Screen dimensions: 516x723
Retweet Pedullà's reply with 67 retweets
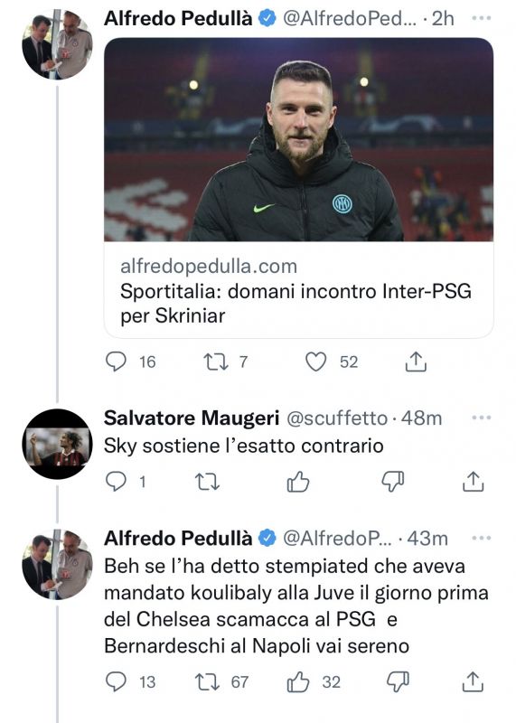pos(208,682)
